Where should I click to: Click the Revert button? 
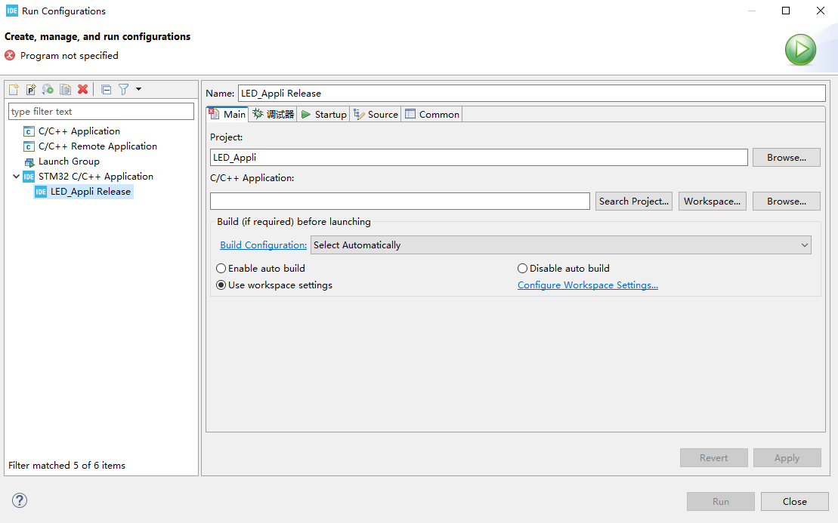point(713,458)
